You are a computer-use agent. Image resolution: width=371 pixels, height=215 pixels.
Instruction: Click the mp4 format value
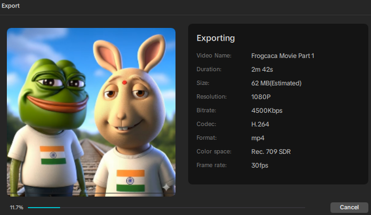(x=257, y=138)
